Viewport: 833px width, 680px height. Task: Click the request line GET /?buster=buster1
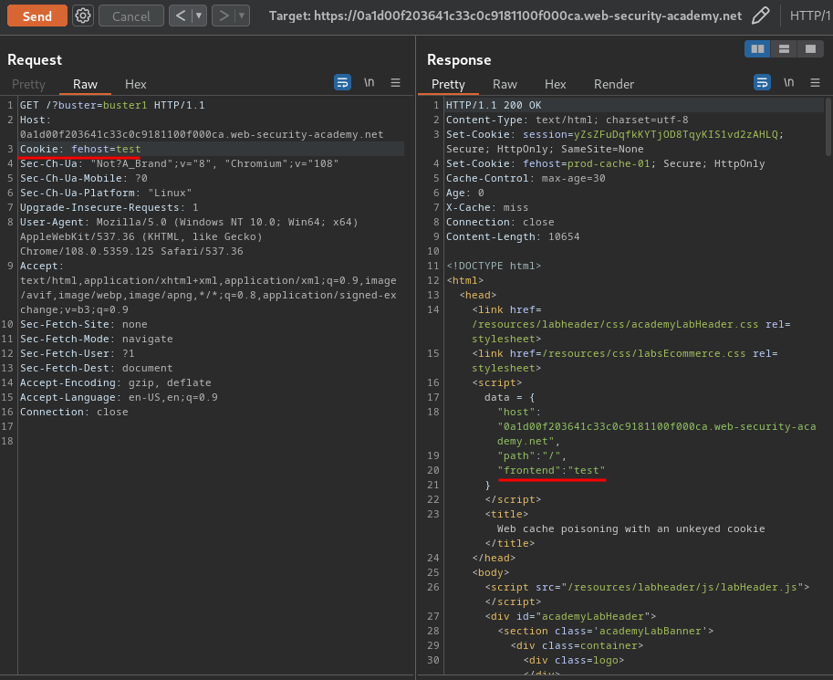[112, 105]
